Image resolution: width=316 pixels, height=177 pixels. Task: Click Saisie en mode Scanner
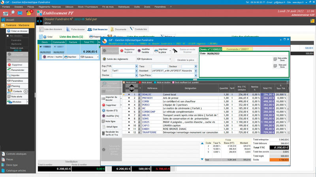coord(184,51)
